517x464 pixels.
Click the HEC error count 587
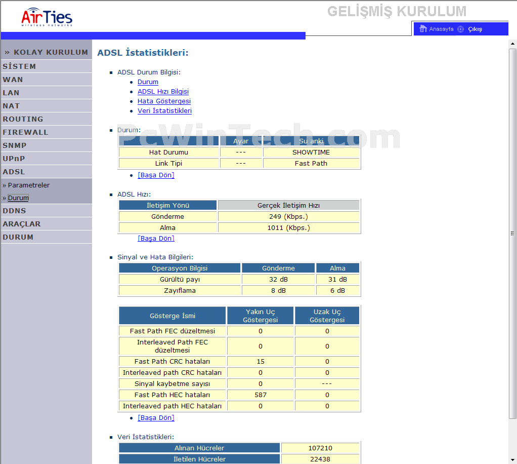[x=260, y=395]
